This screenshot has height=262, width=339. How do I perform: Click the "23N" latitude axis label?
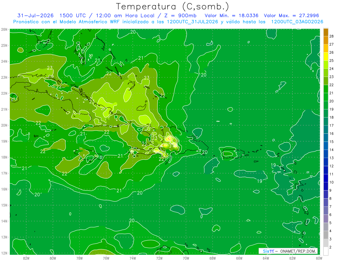[x=4, y=77]
